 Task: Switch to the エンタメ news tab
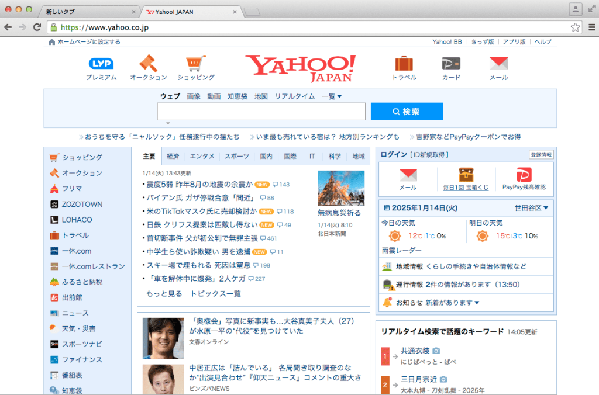click(x=202, y=156)
